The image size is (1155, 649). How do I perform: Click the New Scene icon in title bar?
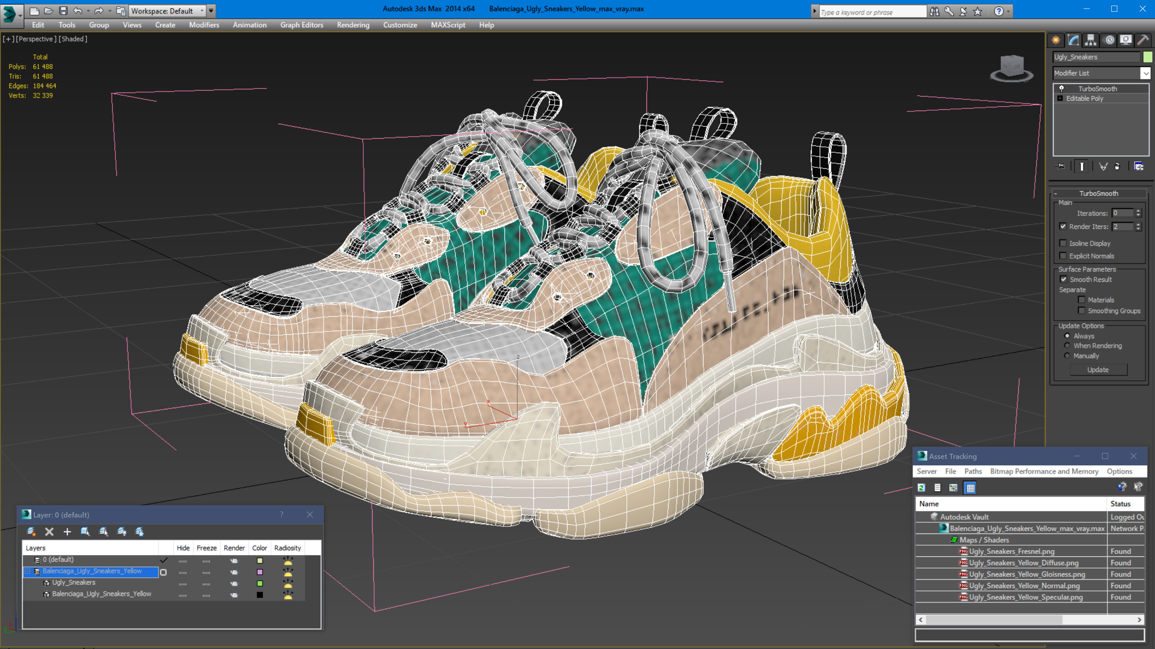click(x=34, y=11)
